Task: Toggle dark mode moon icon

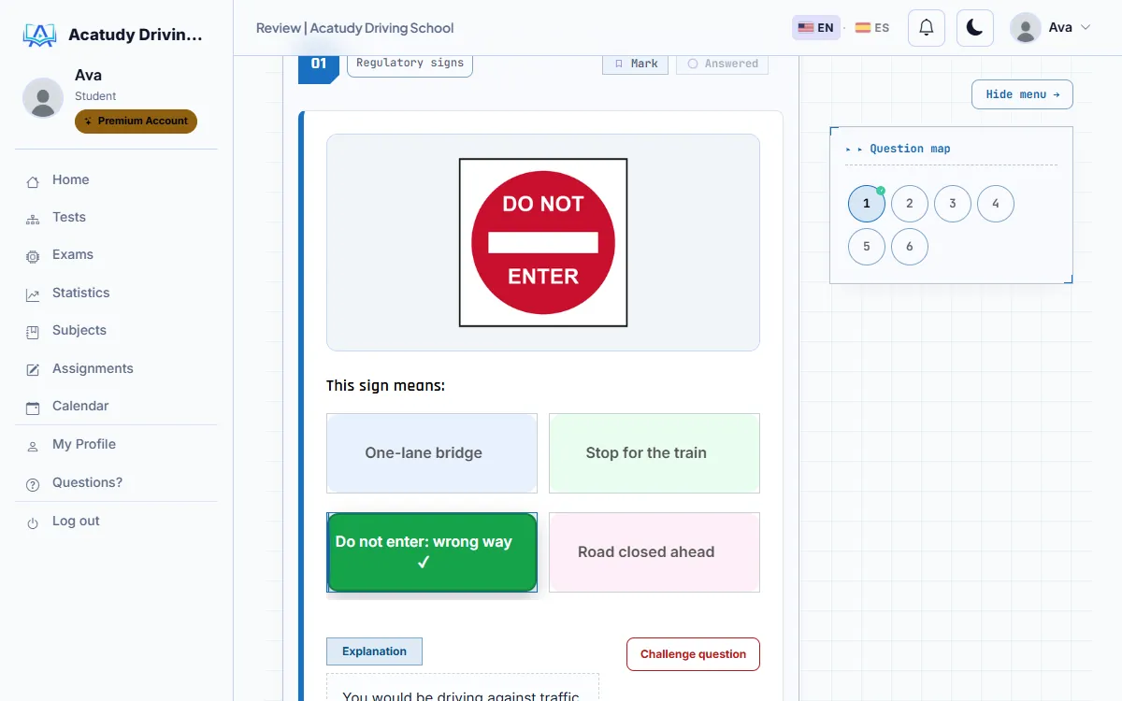Action: pos(974,28)
